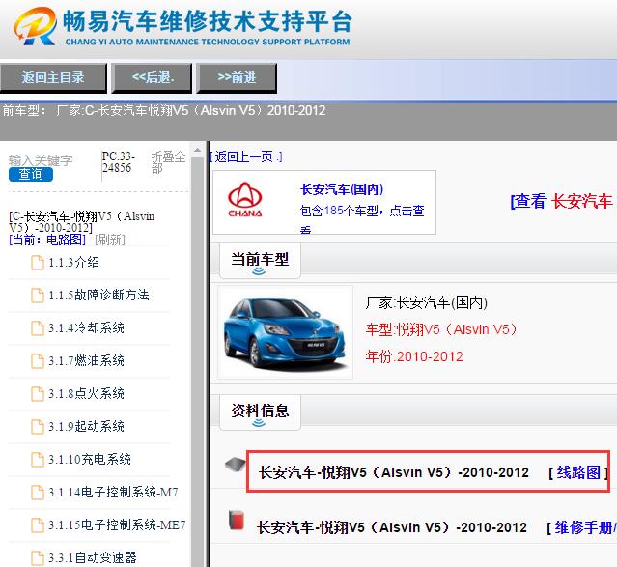Open document icon for 1.1.5故障诊断方法
617x567 pixels.
pyautogui.click(x=38, y=296)
